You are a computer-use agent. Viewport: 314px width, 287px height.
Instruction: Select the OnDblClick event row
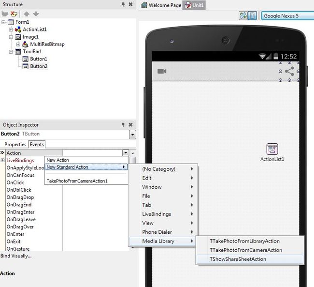coord(34,190)
